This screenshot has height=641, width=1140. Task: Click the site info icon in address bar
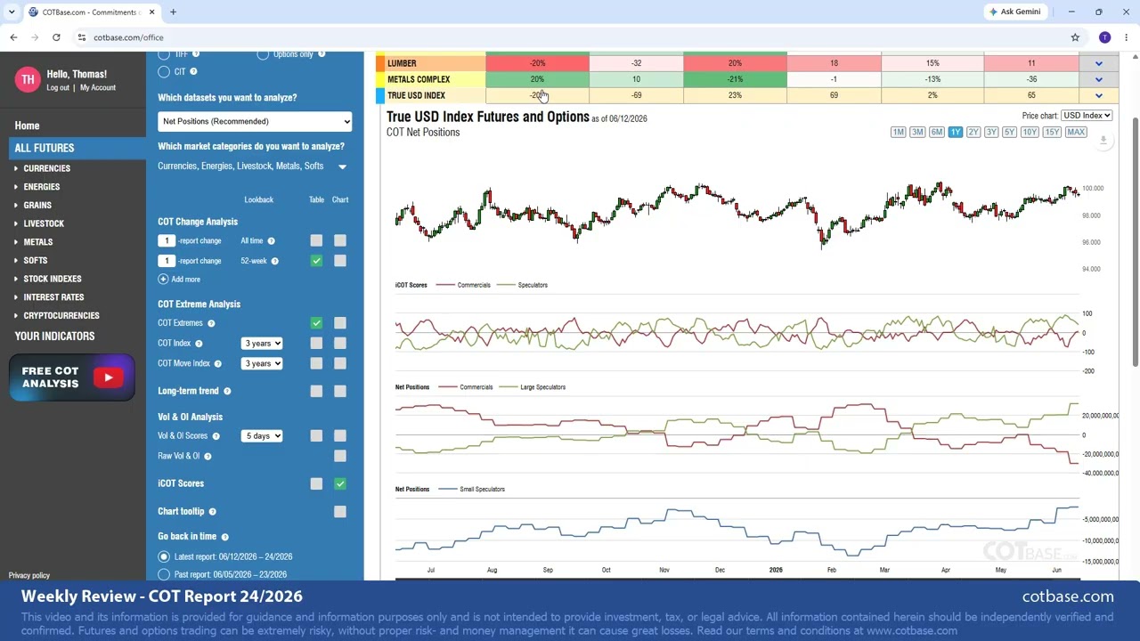tap(81, 37)
